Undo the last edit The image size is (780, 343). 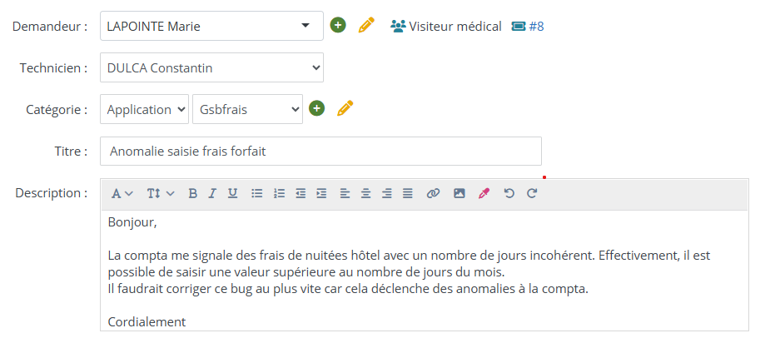pyautogui.click(x=509, y=193)
